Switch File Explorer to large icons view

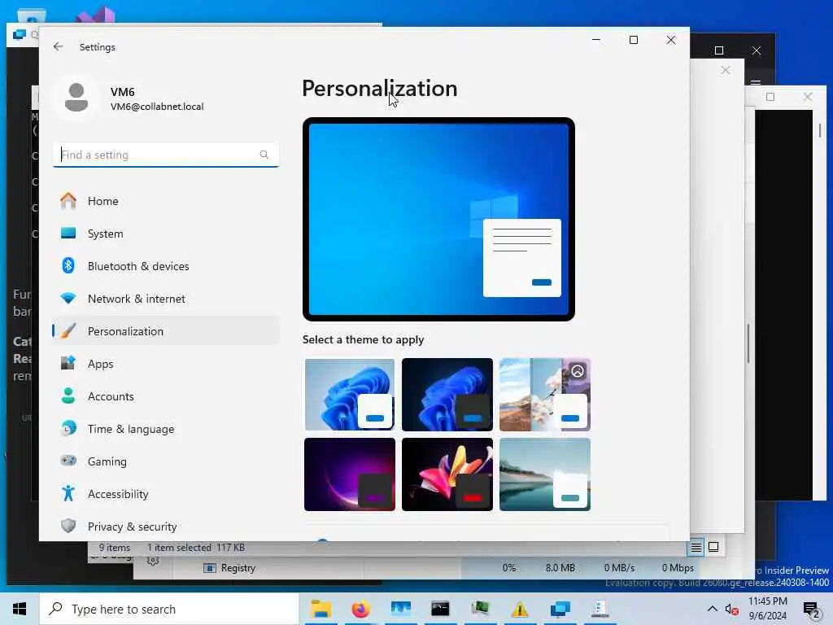tap(713, 547)
